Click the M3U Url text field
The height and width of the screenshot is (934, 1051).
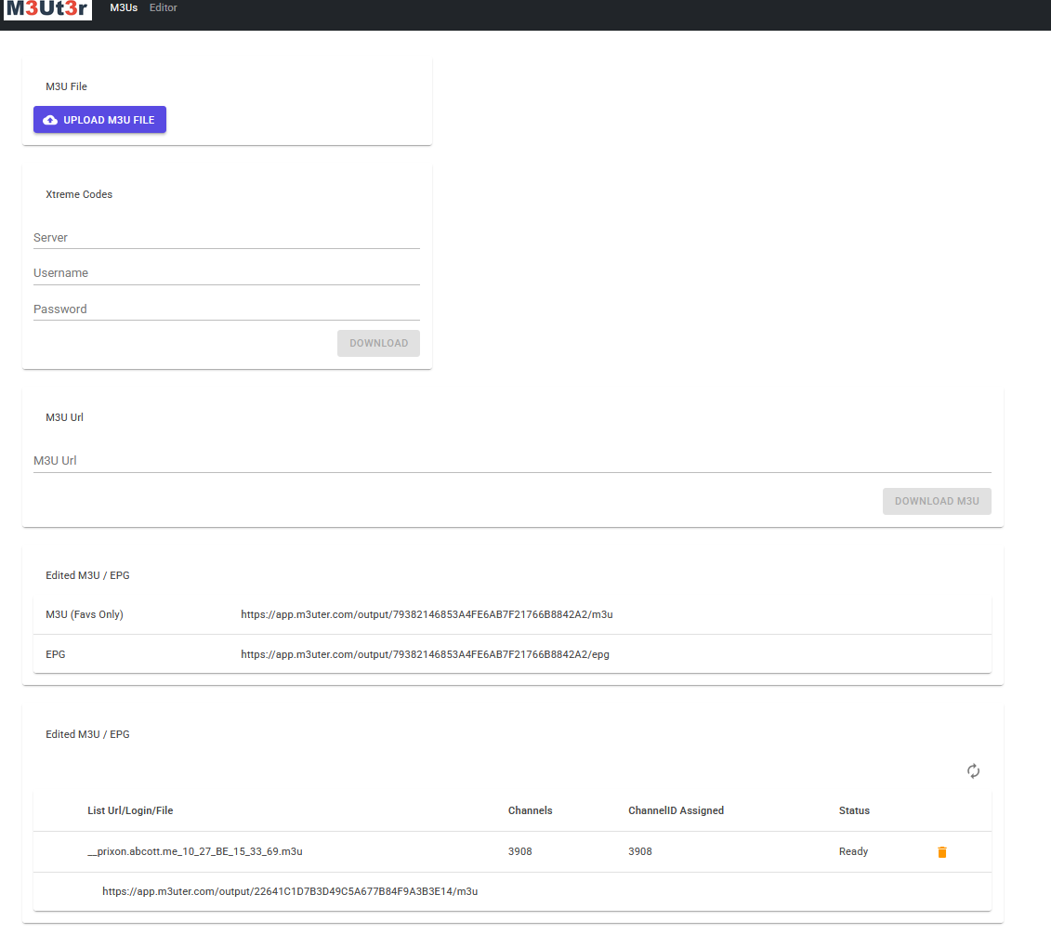[x=511, y=461]
